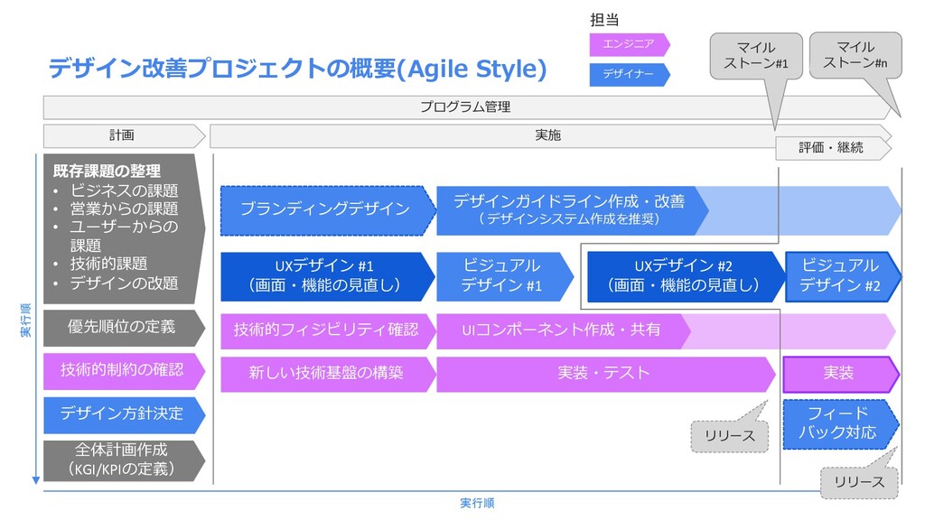Select the 実施 phase arrow
925x520 pixels.
550,135
